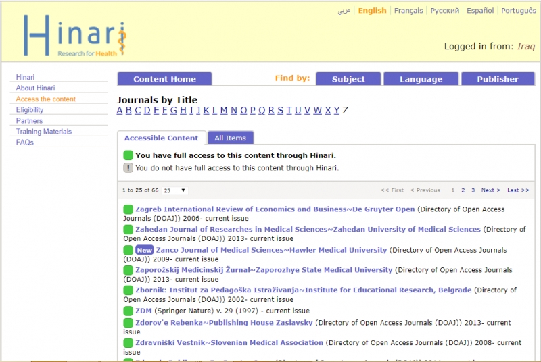The width and height of the screenshot is (541, 362).
Task: Jump to journals starting with M
Action: click(224, 111)
